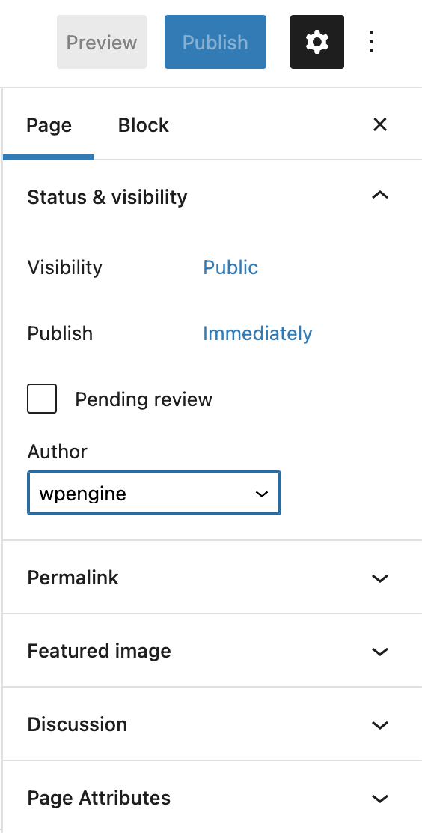
Task: Collapse Status & visibility chevron
Action: pos(380,196)
